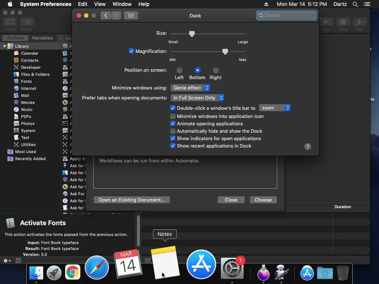Toggle the Magnification checkbox

point(131,51)
